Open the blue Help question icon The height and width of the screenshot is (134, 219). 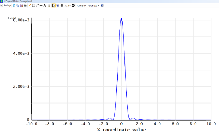point(102,5)
